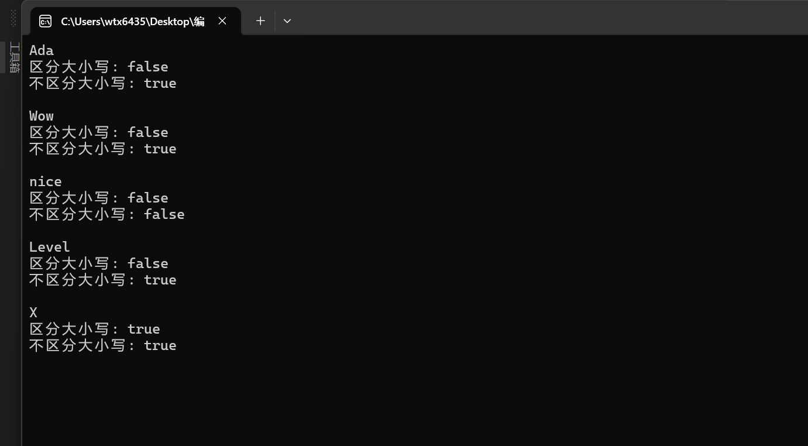Image resolution: width=808 pixels, height=446 pixels.
Task: Click the output line "Level"
Action: point(50,247)
